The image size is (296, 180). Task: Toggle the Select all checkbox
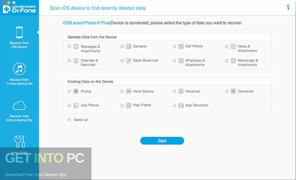point(69,120)
